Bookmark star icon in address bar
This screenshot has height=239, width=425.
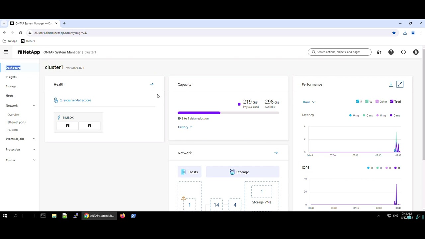tap(394, 33)
